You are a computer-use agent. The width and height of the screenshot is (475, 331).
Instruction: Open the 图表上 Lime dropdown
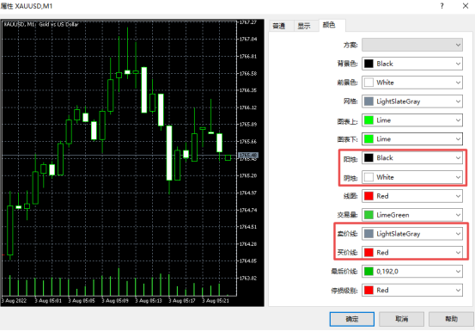coord(412,120)
